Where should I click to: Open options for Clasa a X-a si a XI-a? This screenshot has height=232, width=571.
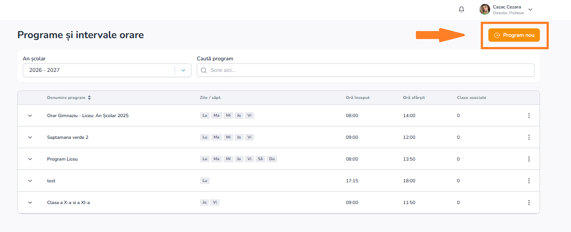[x=529, y=202]
